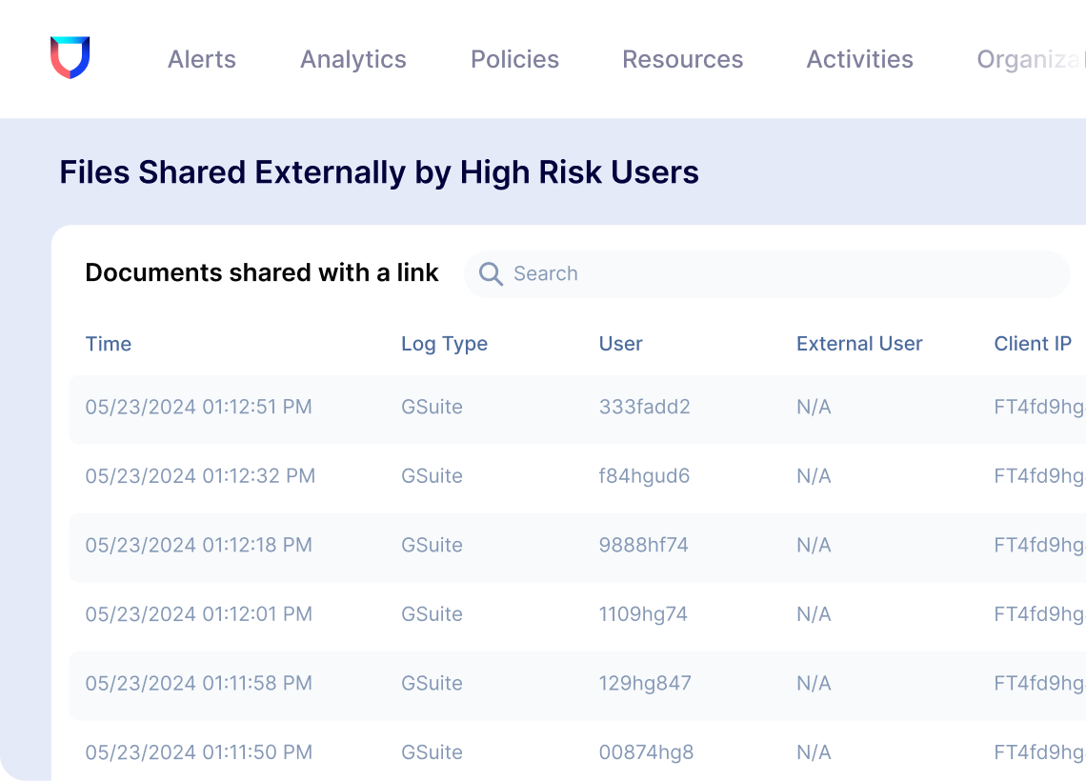Open the Resources menu item
This screenshot has height=781, width=1086.
(x=682, y=59)
